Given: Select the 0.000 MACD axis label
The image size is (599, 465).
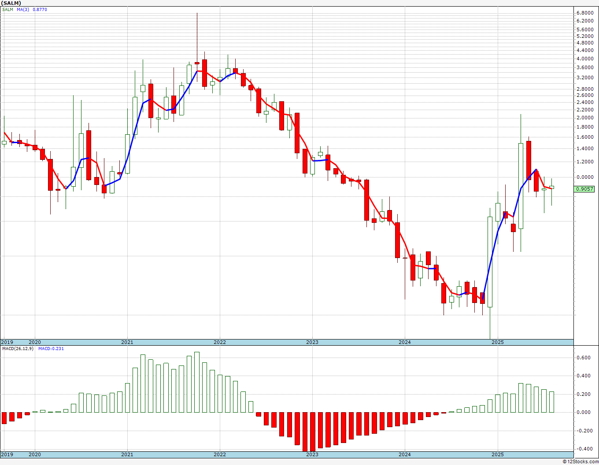Looking at the screenshot, I should click(x=584, y=412).
